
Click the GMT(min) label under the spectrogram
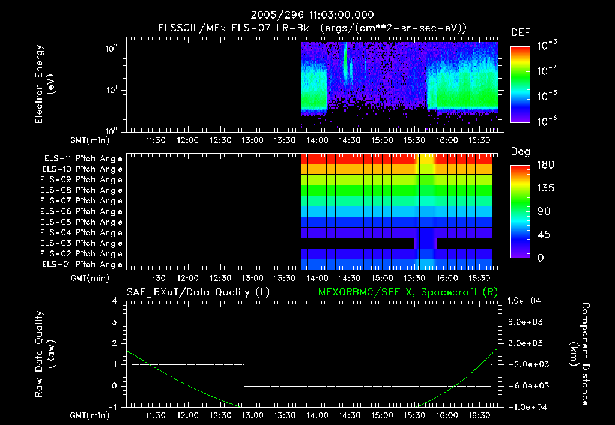pyautogui.click(x=90, y=140)
